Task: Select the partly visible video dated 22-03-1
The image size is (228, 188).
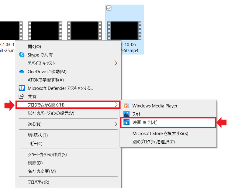Action: click(x=11, y=31)
